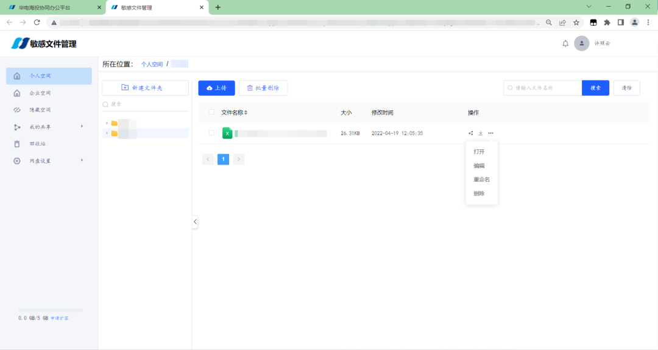Image resolution: width=658 pixels, height=350 pixels.
Task: Choose 删除 in the context menu
Action: [x=479, y=194]
